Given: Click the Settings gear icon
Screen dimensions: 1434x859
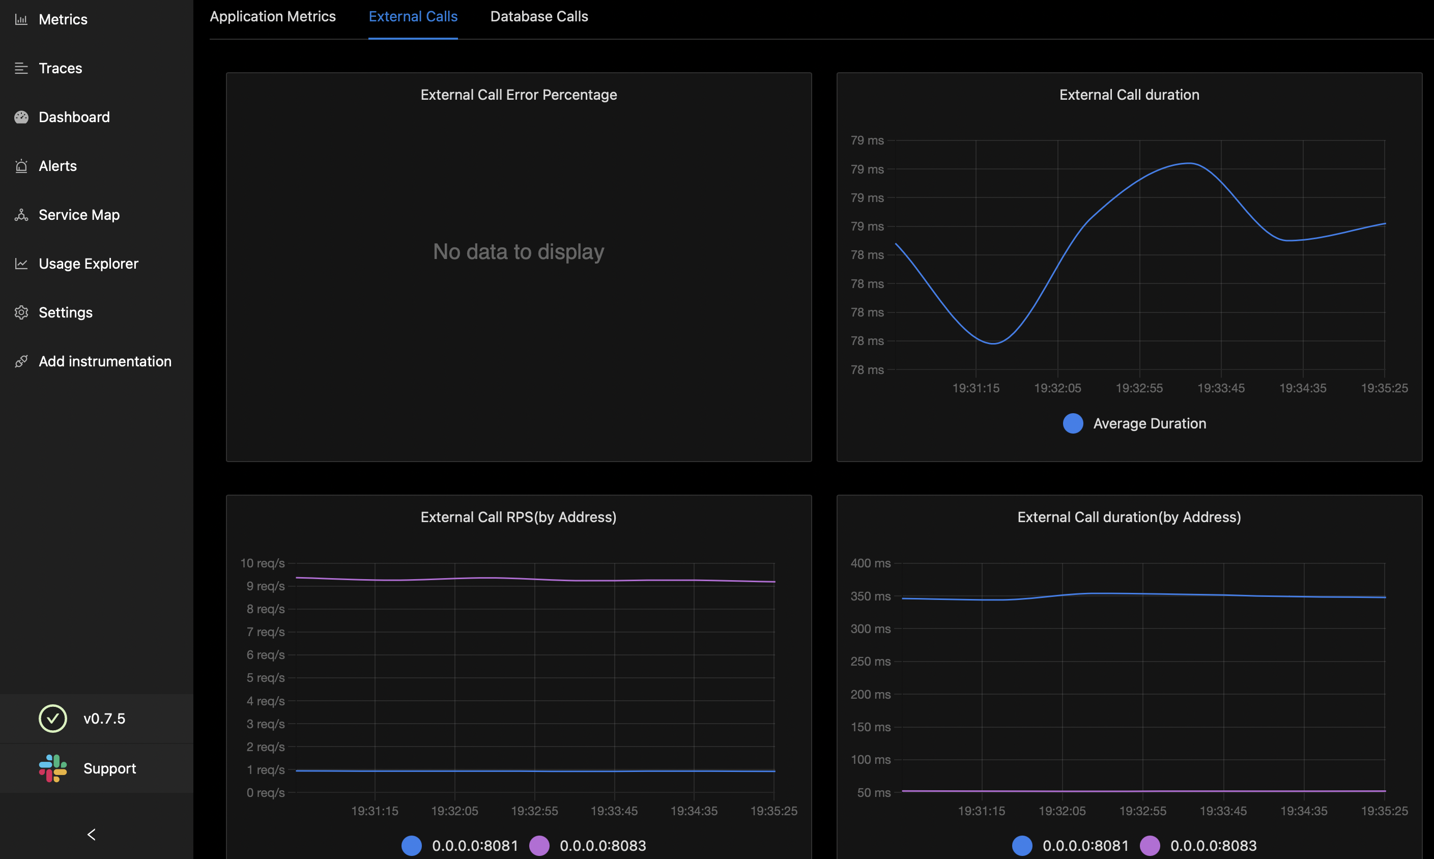Looking at the screenshot, I should tap(21, 312).
